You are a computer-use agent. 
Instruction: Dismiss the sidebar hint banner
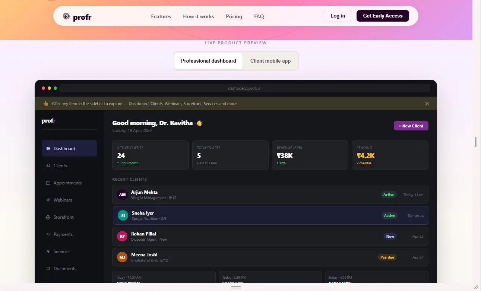[x=427, y=104]
